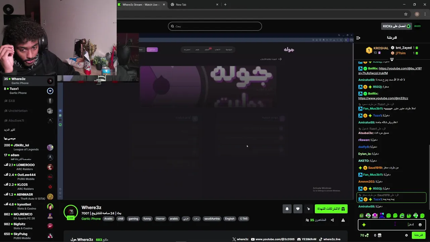Click the gift subscriptions green button

(331, 209)
